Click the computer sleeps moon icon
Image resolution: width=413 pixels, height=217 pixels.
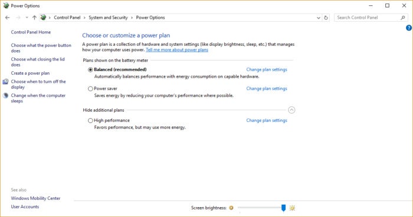(x=5, y=95)
